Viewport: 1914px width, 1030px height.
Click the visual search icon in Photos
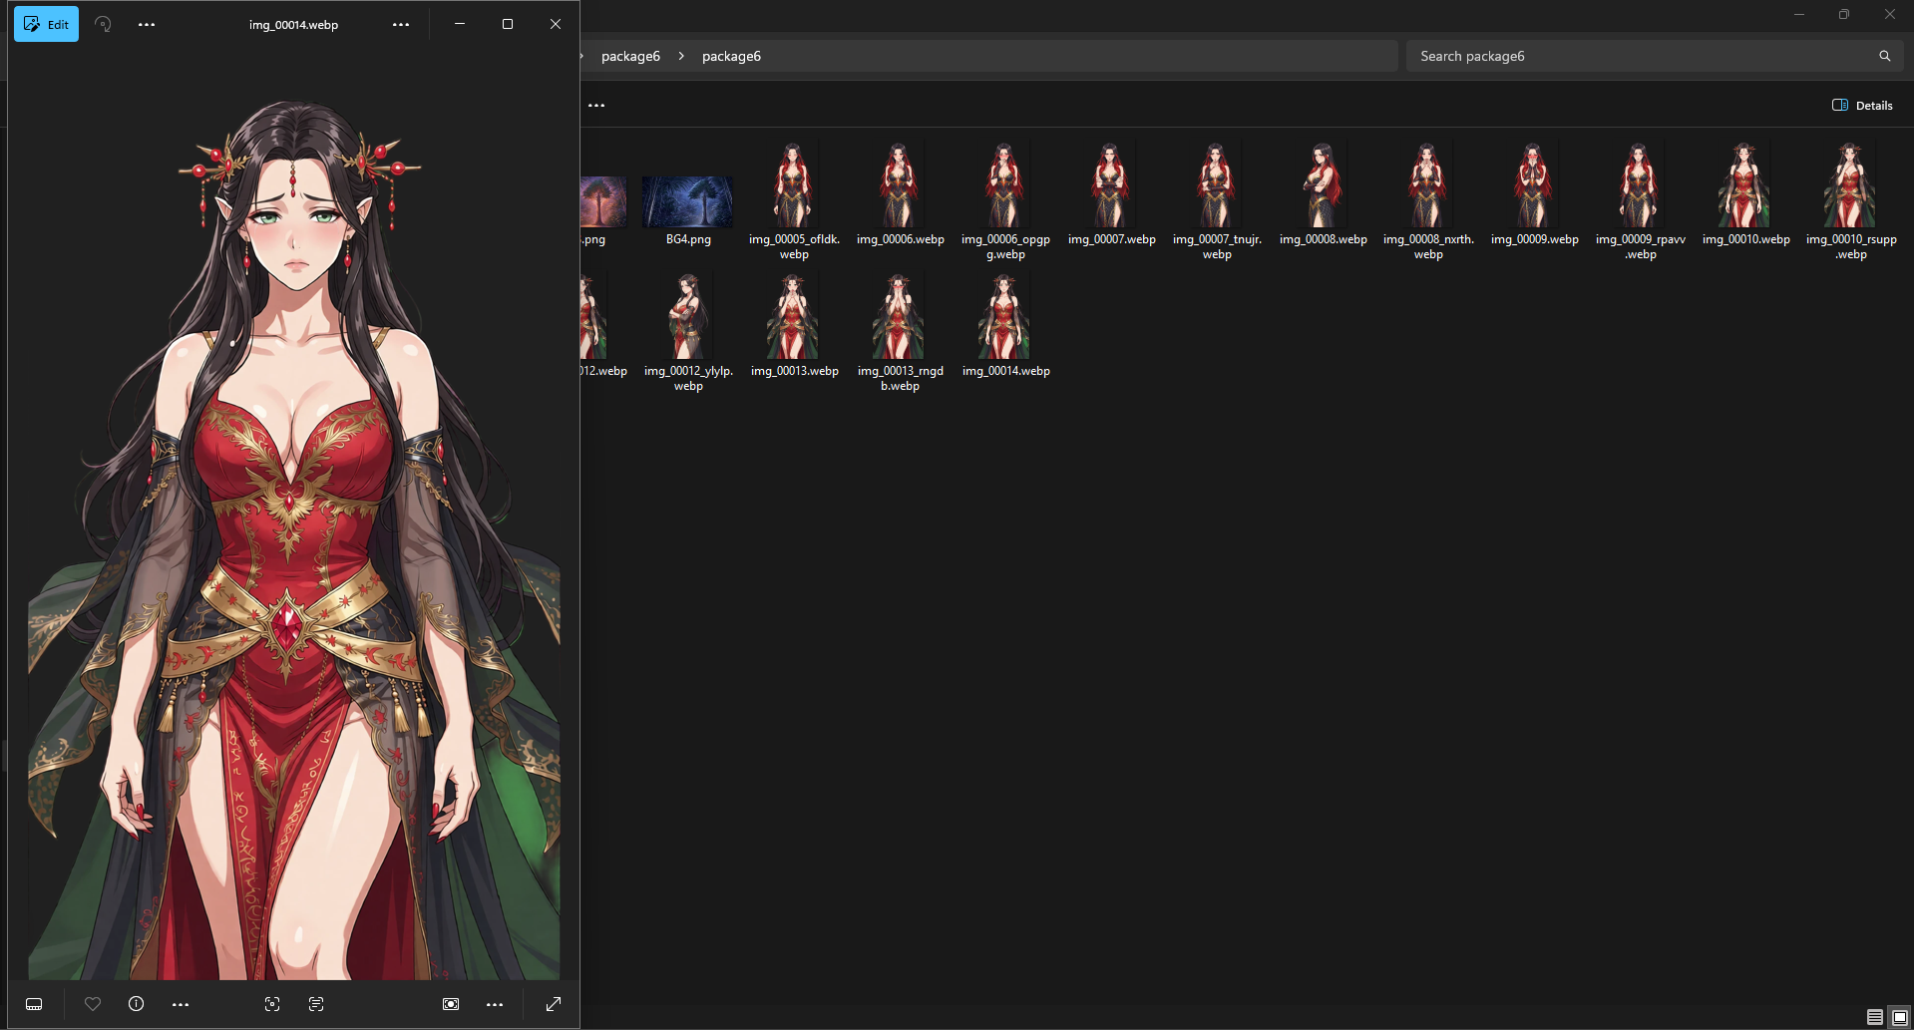click(x=272, y=1004)
